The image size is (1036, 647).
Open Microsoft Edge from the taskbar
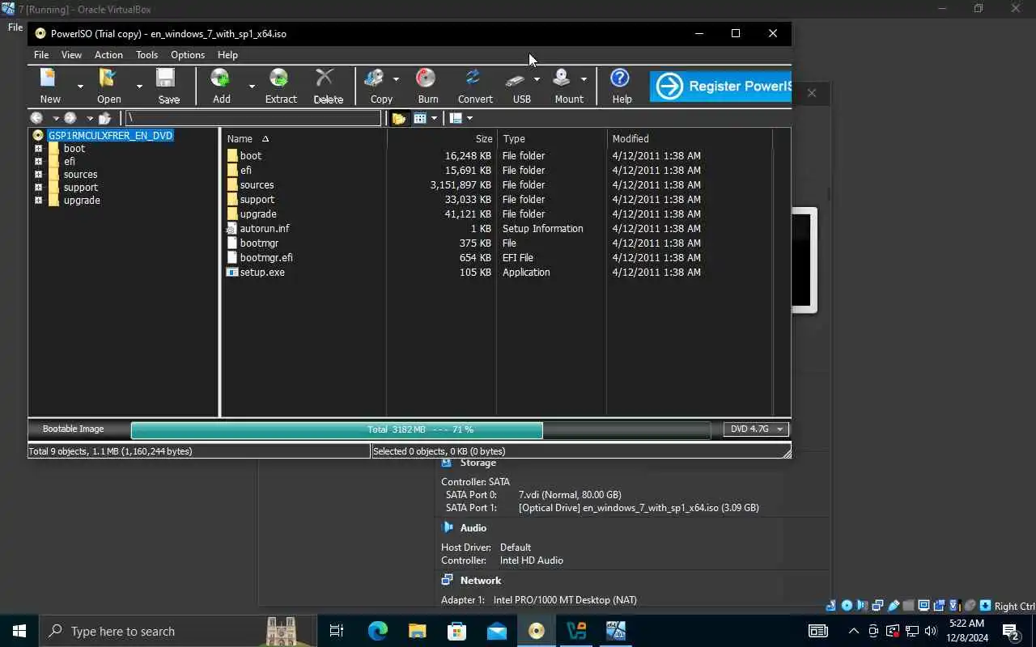tap(377, 631)
